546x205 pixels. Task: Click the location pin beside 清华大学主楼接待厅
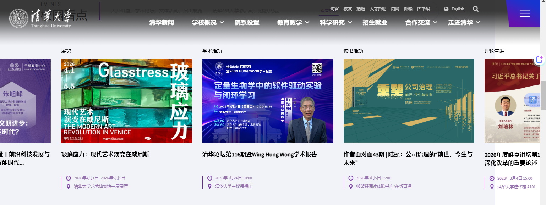(x=210, y=186)
